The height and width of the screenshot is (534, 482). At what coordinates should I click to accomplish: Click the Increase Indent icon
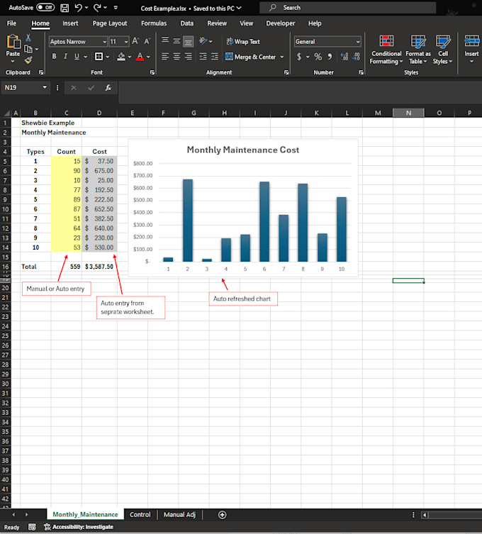215,57
